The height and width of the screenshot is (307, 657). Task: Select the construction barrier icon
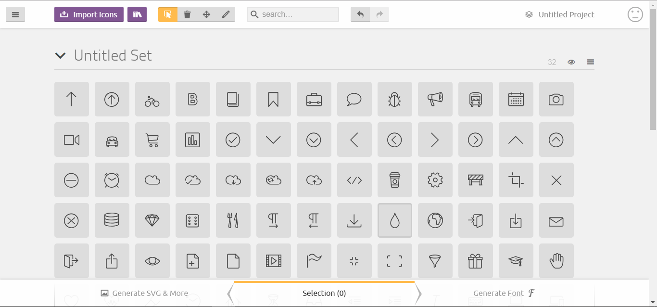click(476, 180)
